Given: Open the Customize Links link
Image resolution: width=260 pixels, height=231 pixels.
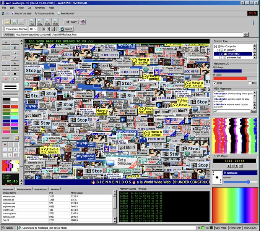Looking at the screenshot, I should pos(44,14).
